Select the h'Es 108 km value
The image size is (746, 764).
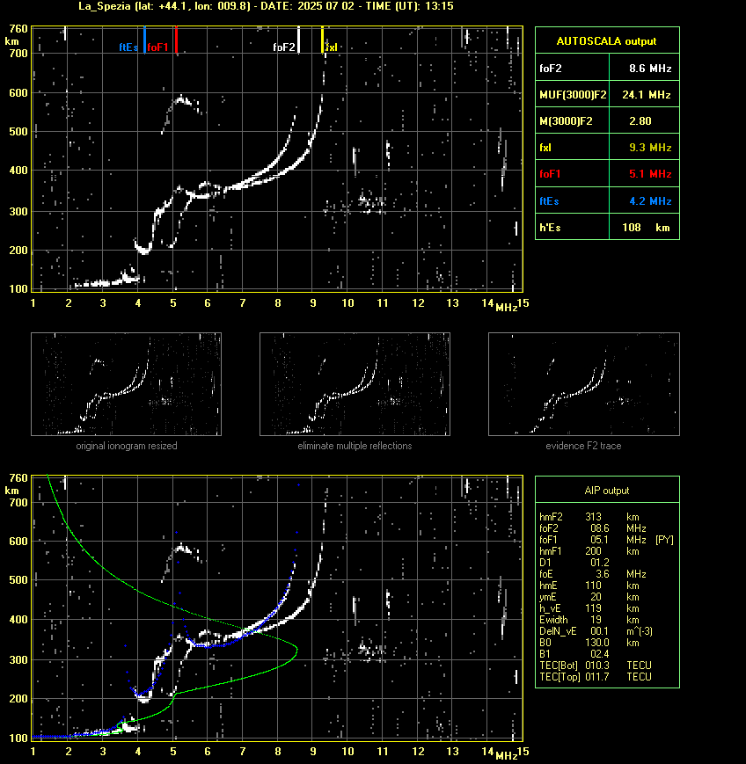coord(646,228)
